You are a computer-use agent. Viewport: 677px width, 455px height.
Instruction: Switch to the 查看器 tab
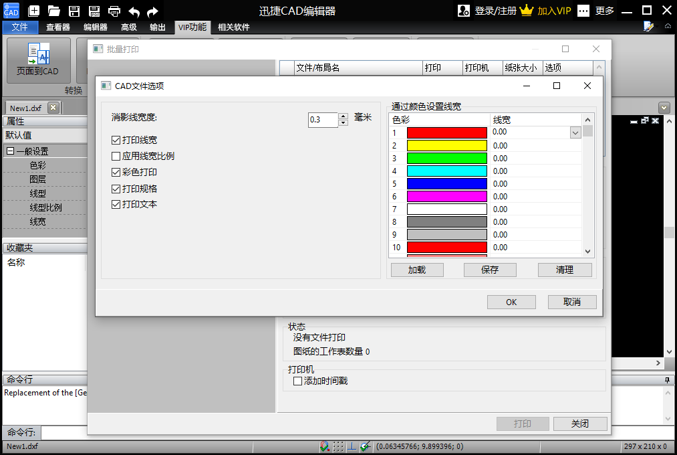tap(58, 27)
